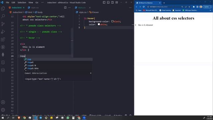Screen dimensions: 213x120
Task: Split the index.html editor right
Action: [x=65, y=8]
